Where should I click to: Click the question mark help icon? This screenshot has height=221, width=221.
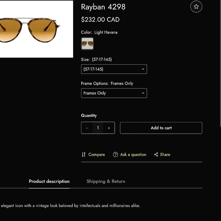point(115,154)
